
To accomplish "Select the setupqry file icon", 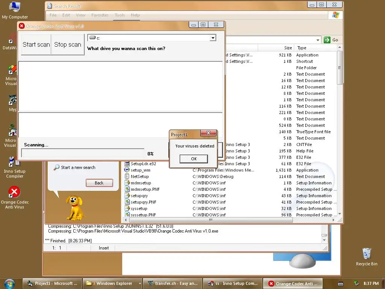I will point(127,196).
